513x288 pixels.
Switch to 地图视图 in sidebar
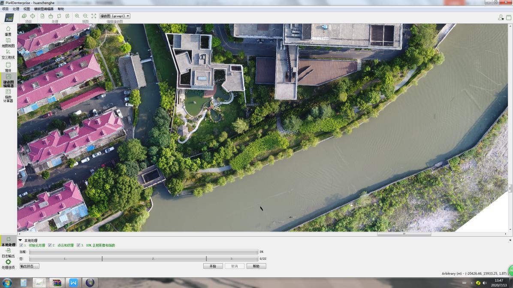click(8, 43)
